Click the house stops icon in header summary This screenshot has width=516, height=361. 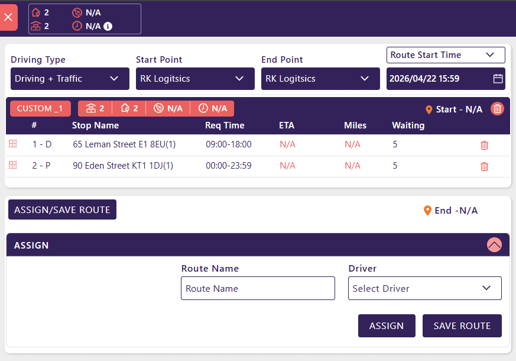pos(36,12)
